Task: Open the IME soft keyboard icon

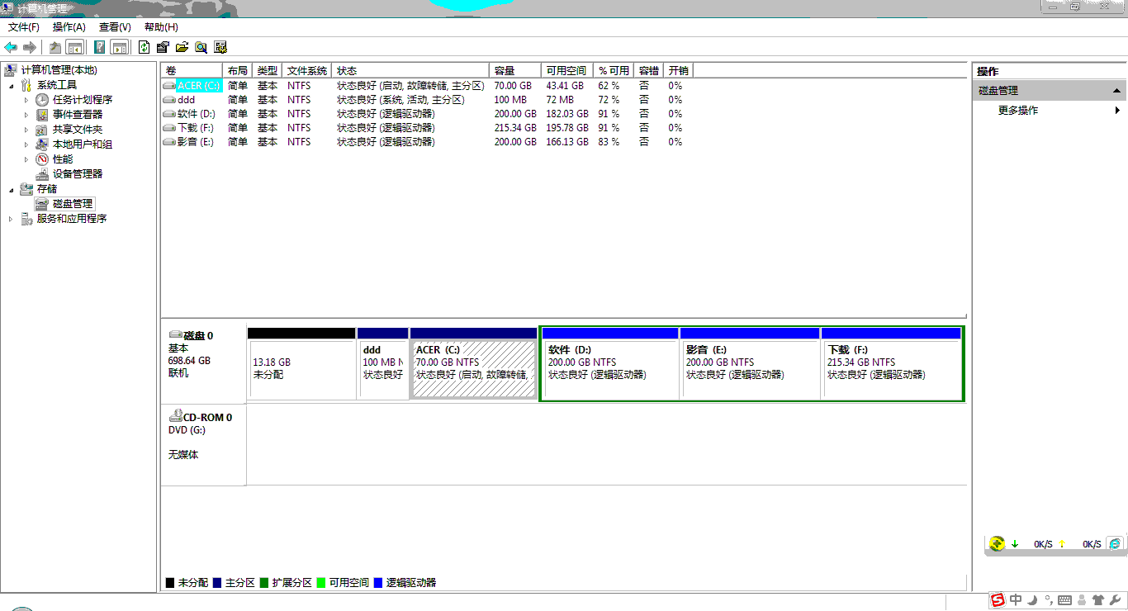Action: (x=1064, y=600)
